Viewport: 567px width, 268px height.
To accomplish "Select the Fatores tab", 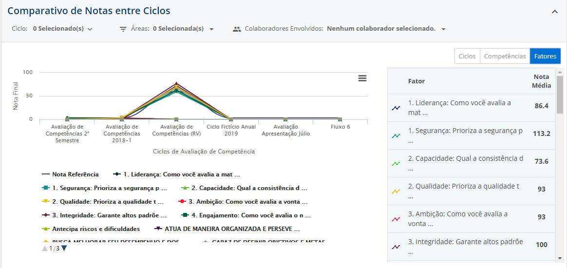I will pos(545,57).
